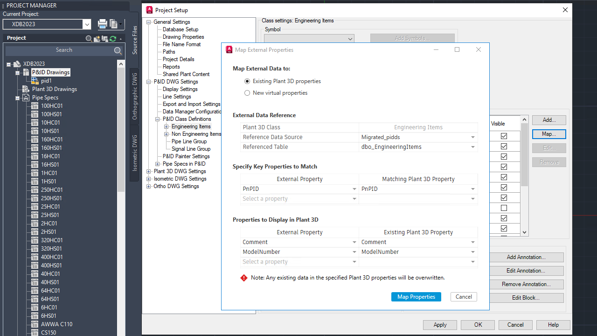Click the spec sheet icon beside 100HS01

[35, 114]
